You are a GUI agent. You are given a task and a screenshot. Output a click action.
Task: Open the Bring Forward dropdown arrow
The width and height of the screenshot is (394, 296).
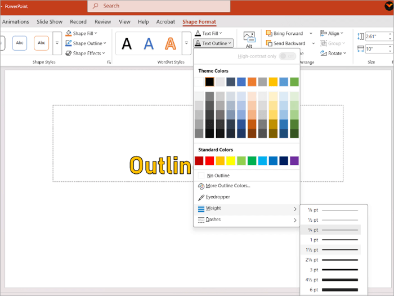pos(311,33)
